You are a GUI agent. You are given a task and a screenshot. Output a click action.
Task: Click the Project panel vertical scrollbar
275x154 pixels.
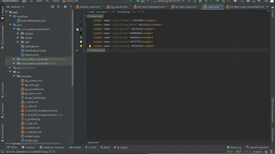tap(73, 48)
